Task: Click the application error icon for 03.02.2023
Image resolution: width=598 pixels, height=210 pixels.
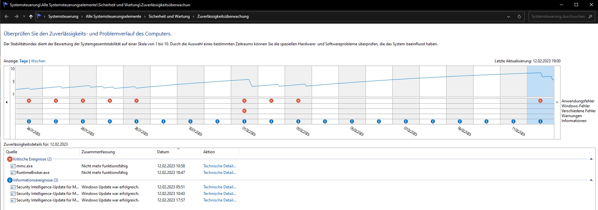Action: (x=298, y=101)
